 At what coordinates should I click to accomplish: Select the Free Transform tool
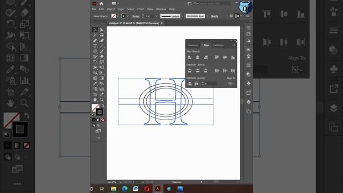(101, 68)
